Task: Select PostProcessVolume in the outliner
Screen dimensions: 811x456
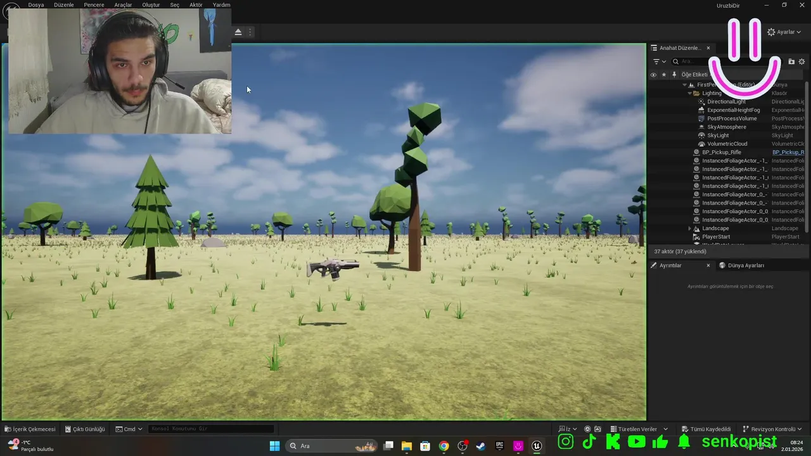Action: click(732, 118)
